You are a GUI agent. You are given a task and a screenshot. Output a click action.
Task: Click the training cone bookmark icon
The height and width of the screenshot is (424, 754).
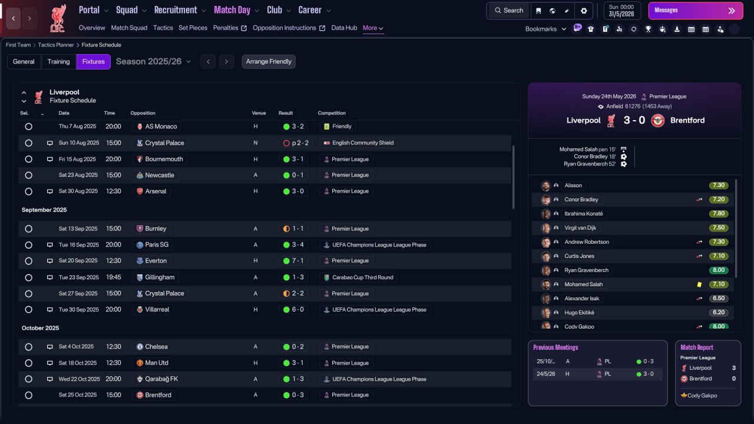pyautogui.click(x=677, y=29)
